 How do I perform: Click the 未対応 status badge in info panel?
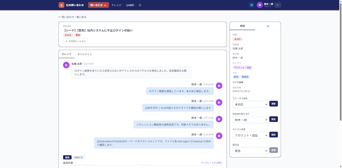click(238, 39)
